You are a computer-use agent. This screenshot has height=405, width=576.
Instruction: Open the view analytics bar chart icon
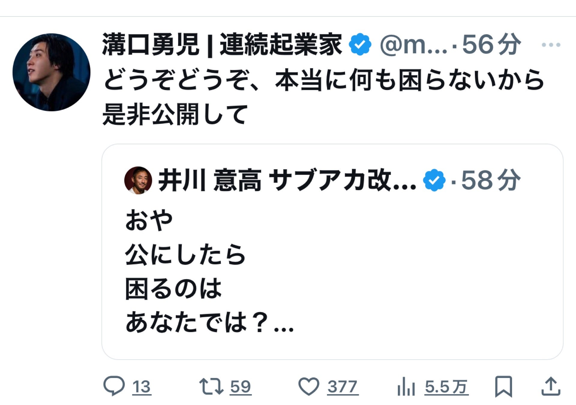coord(406,386)
